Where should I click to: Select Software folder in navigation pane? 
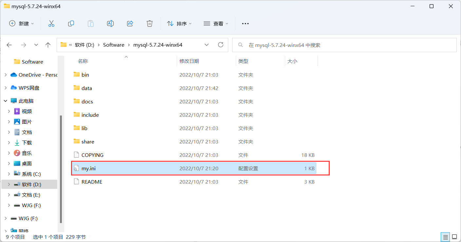click(x=29, y=62)
